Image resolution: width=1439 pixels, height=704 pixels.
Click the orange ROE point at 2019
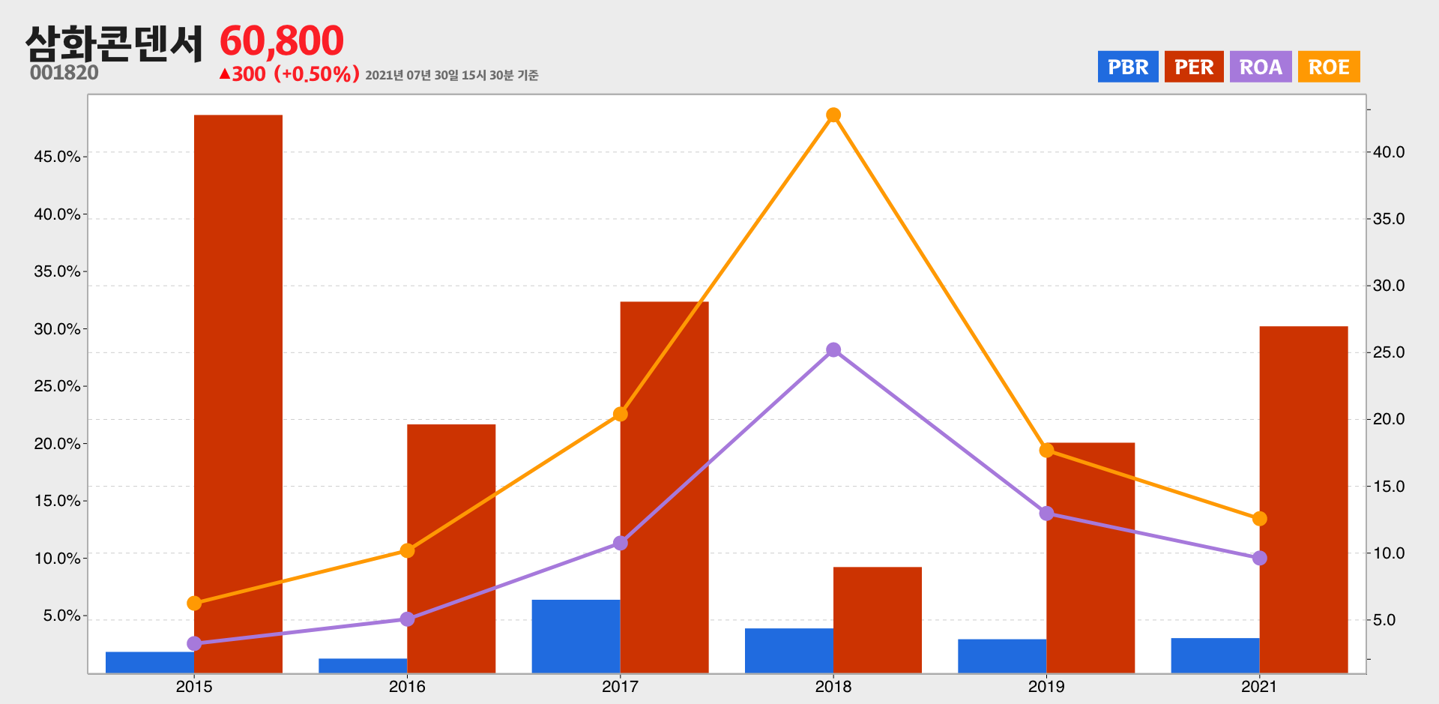click(1046, 451)
